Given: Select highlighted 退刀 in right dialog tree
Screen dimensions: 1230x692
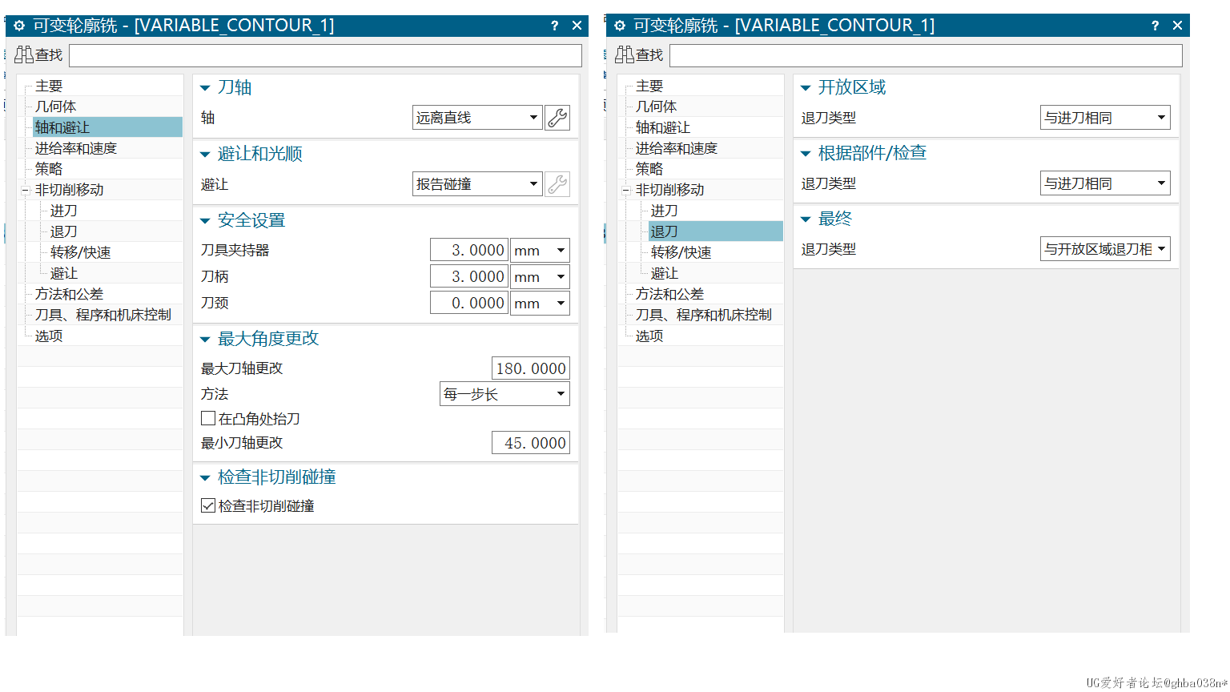Looking at the screenshot, I should [665, 231].
